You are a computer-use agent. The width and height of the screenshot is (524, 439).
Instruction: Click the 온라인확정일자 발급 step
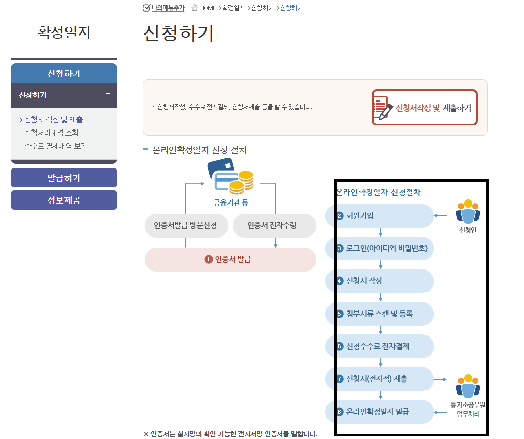(x=379, y=412)
